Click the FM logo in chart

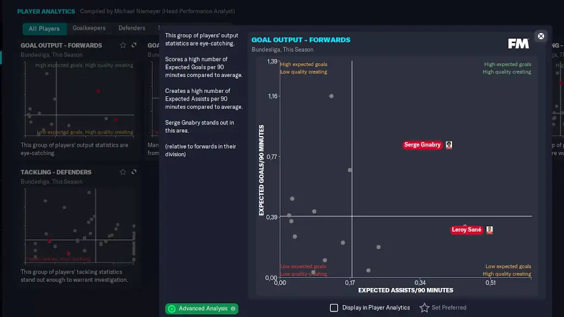click(x=518, y=43)
